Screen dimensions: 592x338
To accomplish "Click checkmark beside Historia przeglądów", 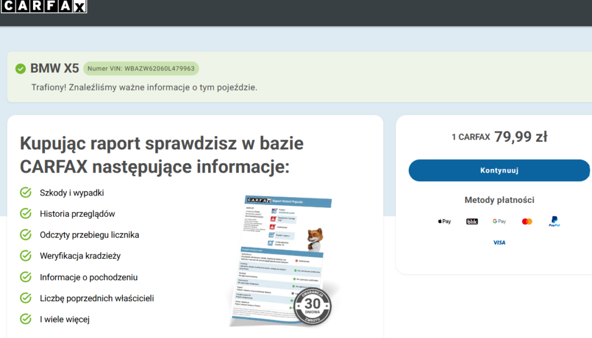I will point(25,214).
